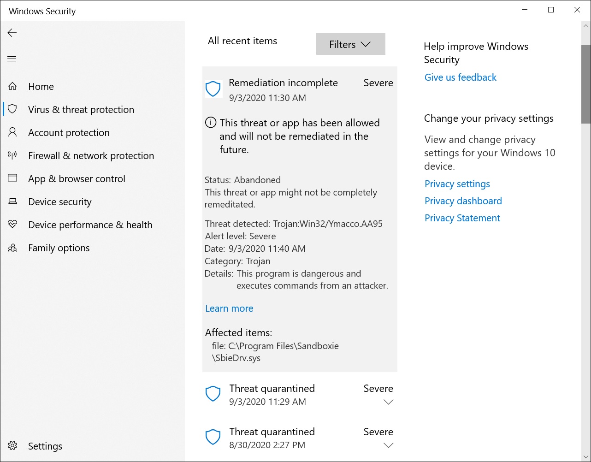
Task: Select Family options
Action: click(59, 248)
